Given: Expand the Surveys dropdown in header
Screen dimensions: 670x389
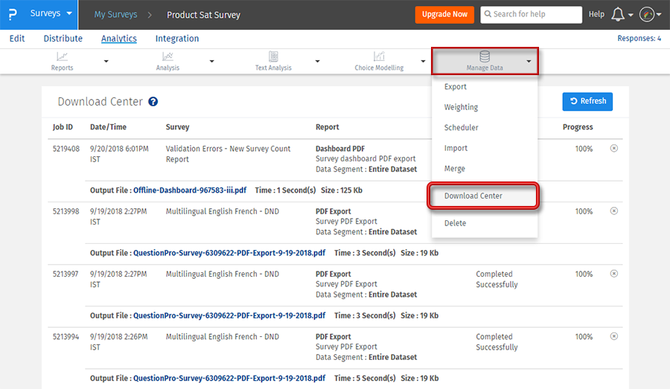Looking at the screenshot, I should pyautogui.click(x=51, y=14).
